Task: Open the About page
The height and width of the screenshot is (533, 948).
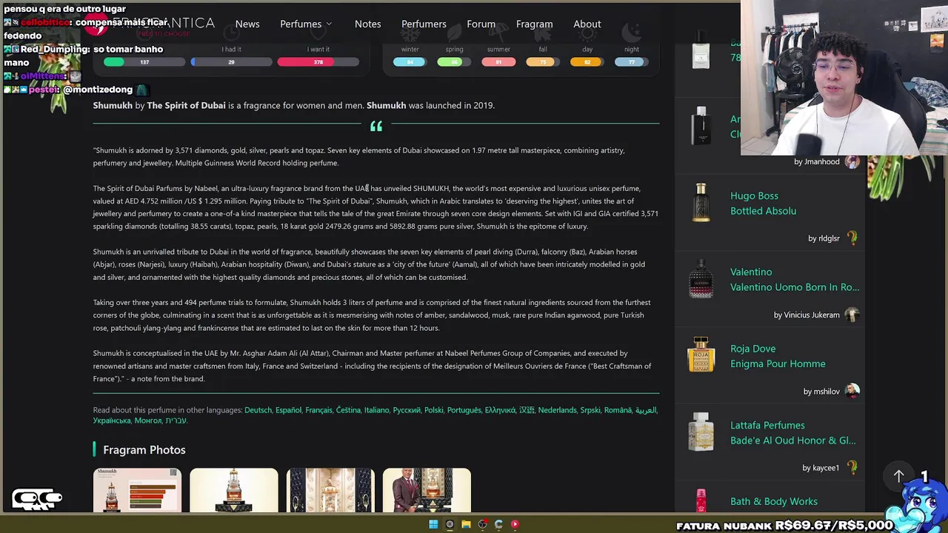Action: pos(587,24)
